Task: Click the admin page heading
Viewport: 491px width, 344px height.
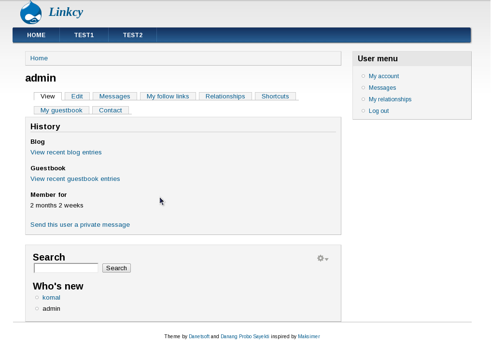Action: tap(41, 78)
